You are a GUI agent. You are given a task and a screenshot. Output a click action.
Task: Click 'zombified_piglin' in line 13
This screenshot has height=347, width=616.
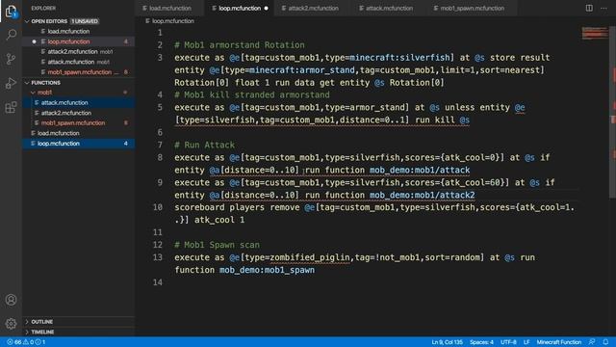310,257
